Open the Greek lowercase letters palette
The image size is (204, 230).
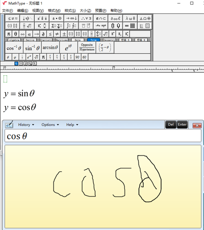pos(130,18)
